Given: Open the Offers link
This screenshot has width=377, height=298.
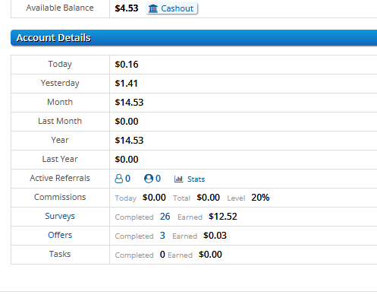Looking at the screenshot, I should [x=60, y=235].
